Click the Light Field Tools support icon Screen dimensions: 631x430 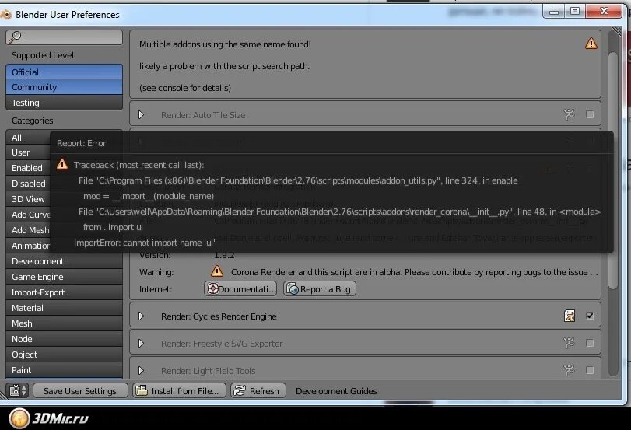tap(569, 370)
